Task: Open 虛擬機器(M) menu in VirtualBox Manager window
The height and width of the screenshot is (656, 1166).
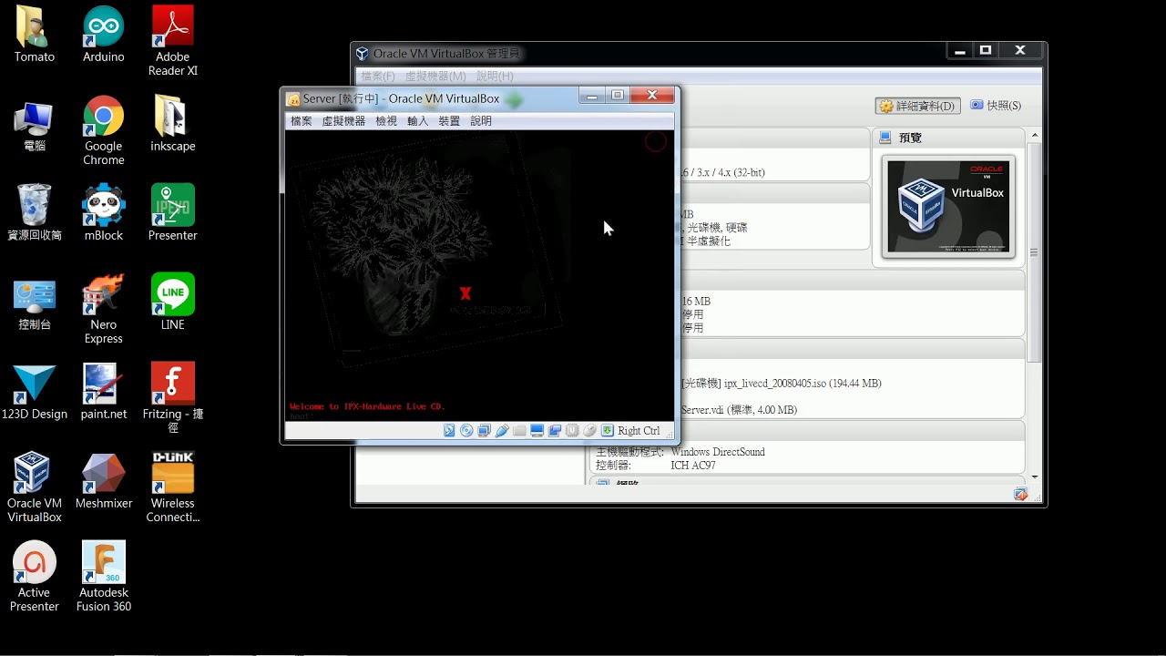Action: 435,77
